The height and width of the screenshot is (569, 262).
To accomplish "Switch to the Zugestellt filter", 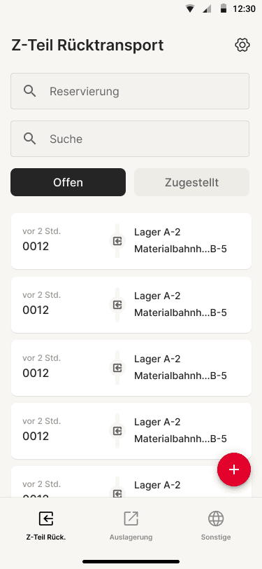I will [192, 182].
